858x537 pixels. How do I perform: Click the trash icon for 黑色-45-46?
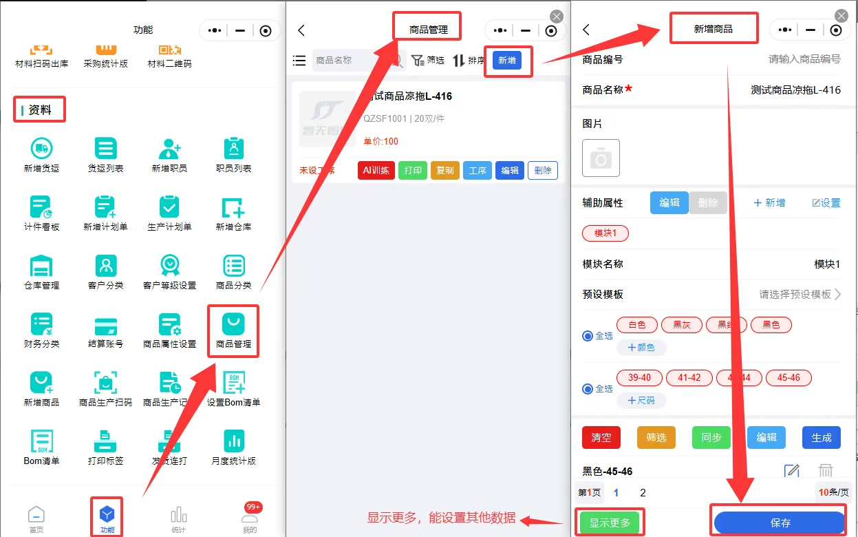826,471
